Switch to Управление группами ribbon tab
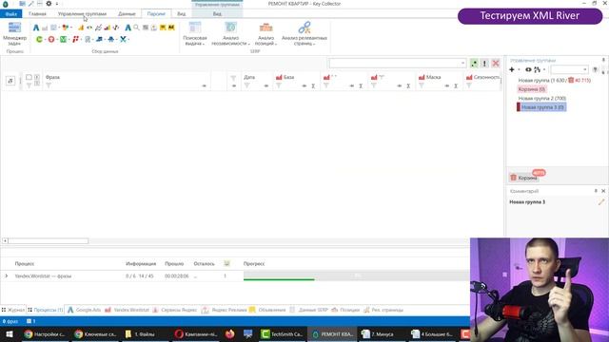 point(82,13)
